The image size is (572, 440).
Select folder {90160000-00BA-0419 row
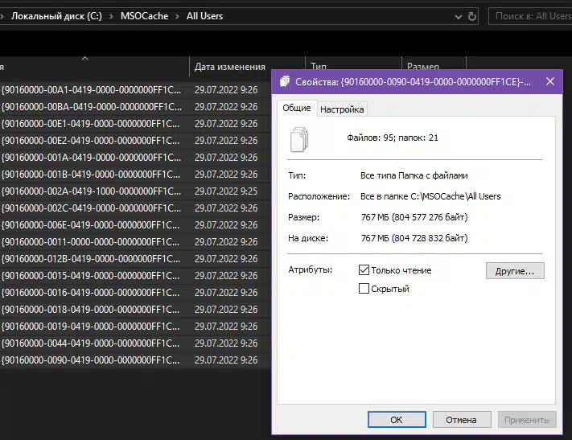click(x=135, y=106)
